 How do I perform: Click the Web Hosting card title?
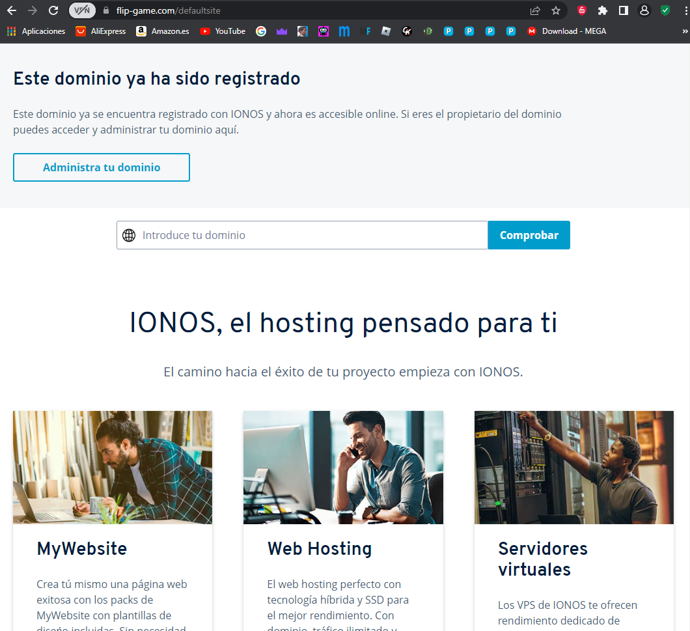coord(320,549)
